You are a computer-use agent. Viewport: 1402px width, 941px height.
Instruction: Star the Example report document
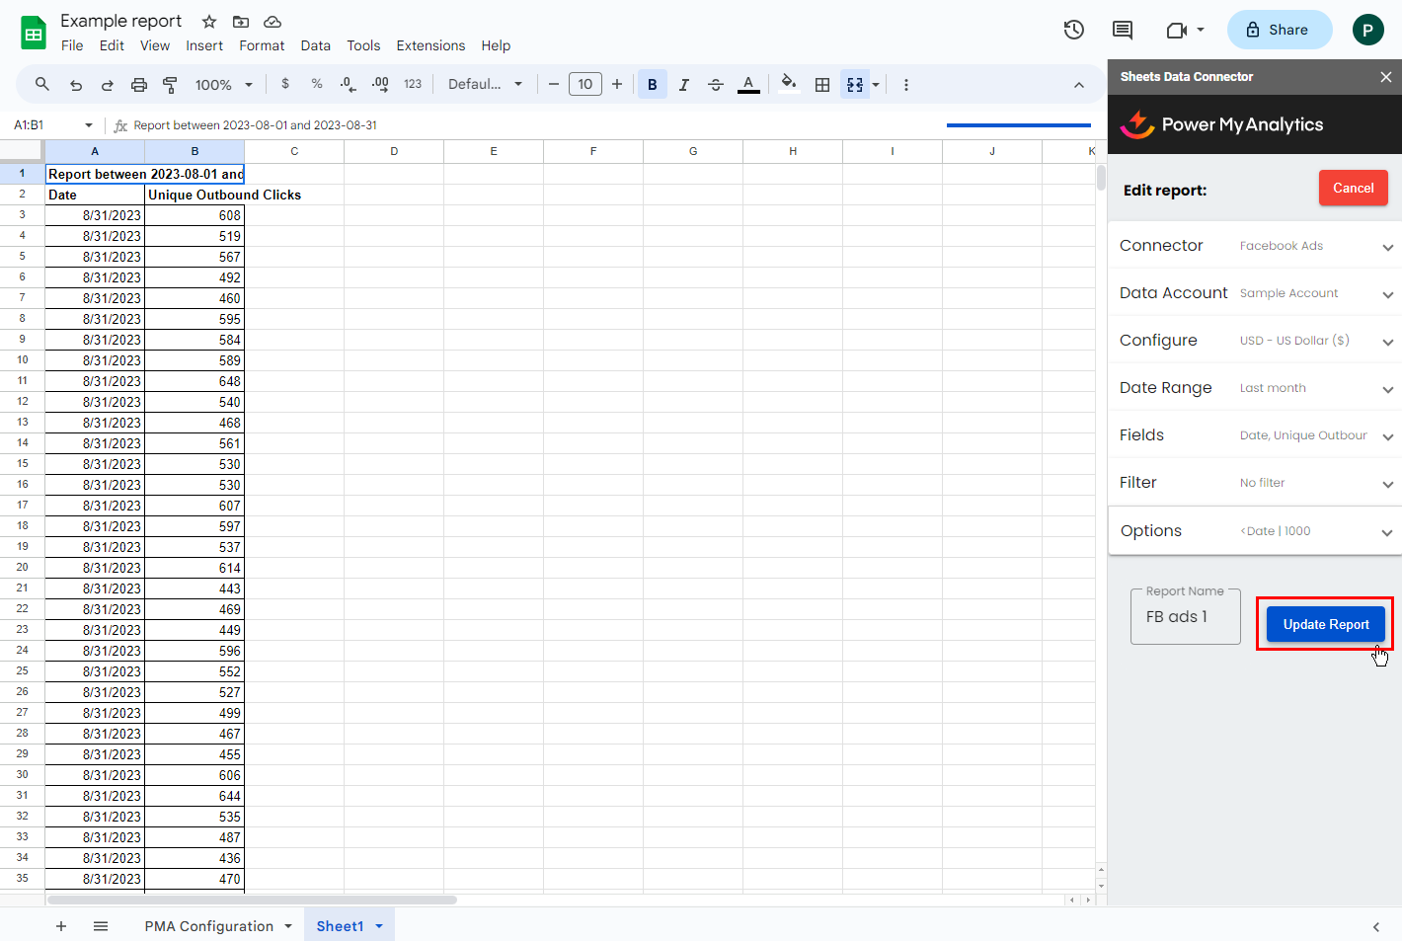pos(209,22)
